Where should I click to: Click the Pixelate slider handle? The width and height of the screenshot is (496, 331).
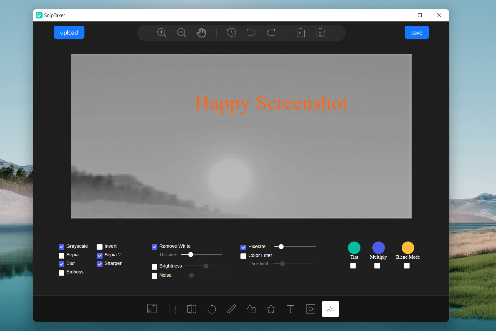[x=281, y=246]
